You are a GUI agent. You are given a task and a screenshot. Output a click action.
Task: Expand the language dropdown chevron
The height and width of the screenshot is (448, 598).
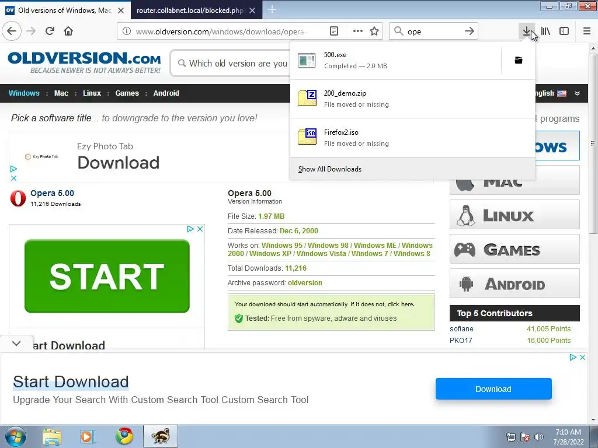point(578,93)
